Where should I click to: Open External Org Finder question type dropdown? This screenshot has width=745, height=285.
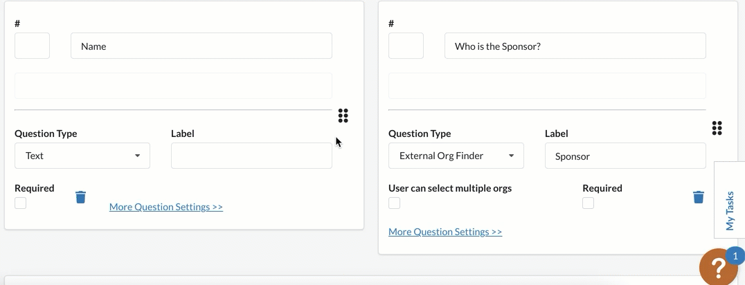(x=456, y=156)
